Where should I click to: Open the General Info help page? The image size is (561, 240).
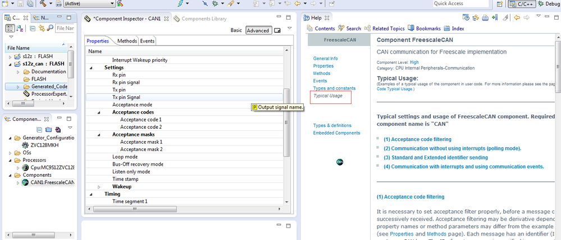pyautogui.click(x=325, y=59)
